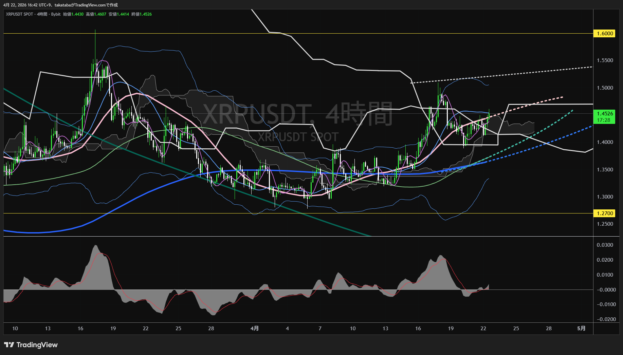Click 0.0300 on the oscillator scale

pos(605,245)
